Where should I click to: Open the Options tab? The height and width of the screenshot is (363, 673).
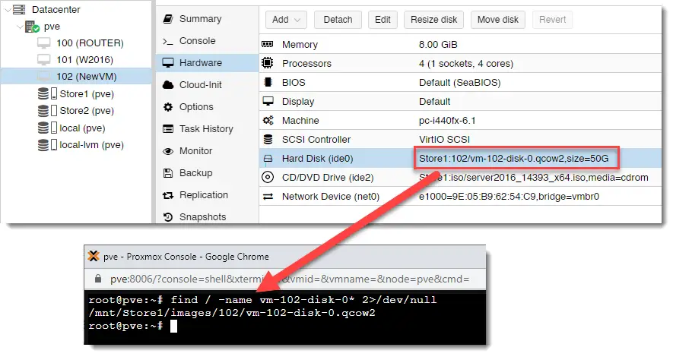click(x=207, y=107)
